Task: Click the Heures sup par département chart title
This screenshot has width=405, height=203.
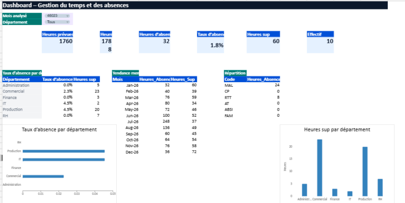Action: coord(337,129)
